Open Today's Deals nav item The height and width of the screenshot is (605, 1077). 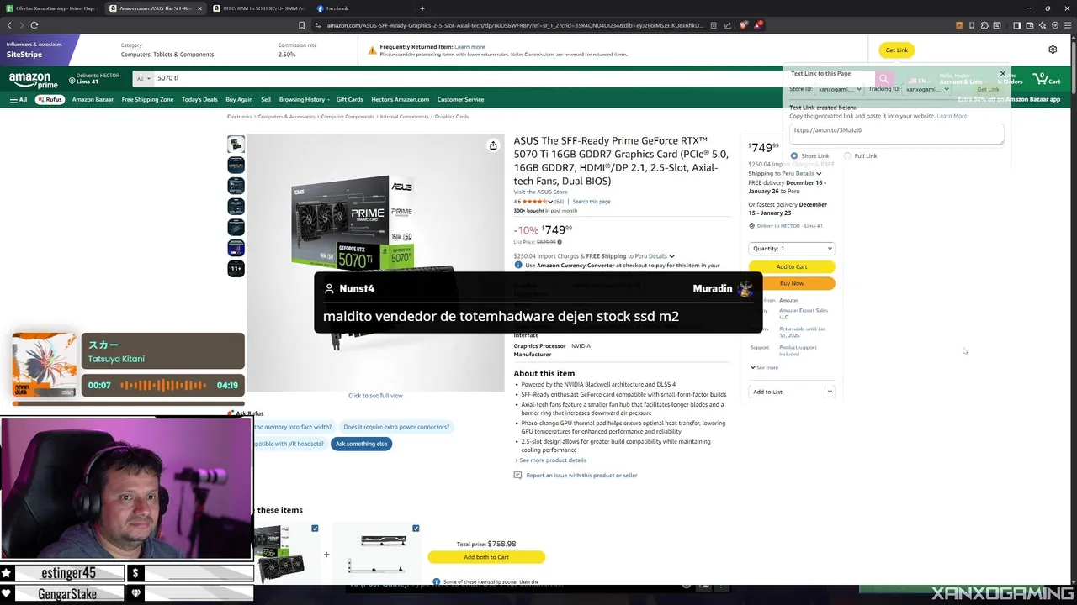(x=199, y=99)
